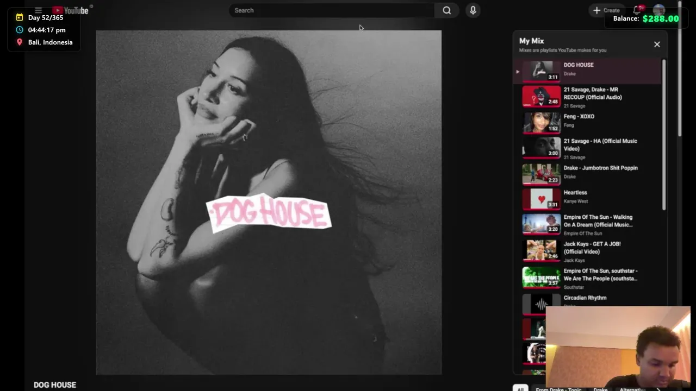Open the account avatar menu

pyautogui.click(x=659, y=10)
